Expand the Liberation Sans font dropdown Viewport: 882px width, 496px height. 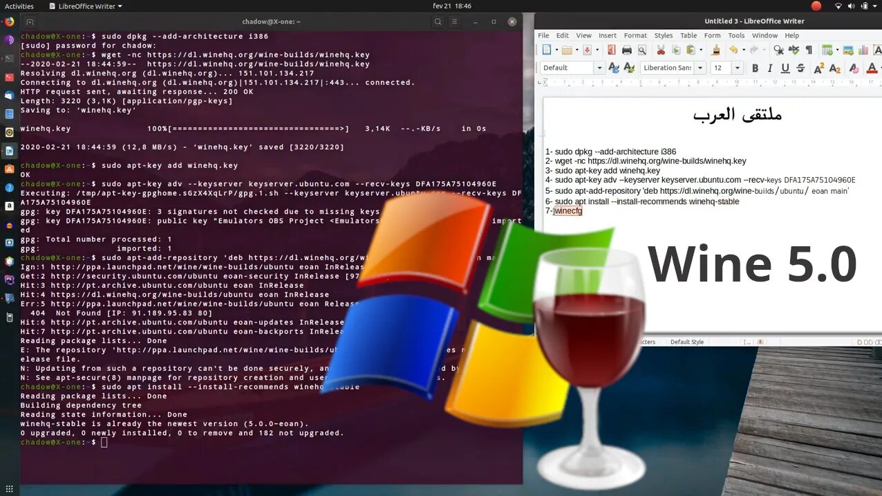pos(700,68)
